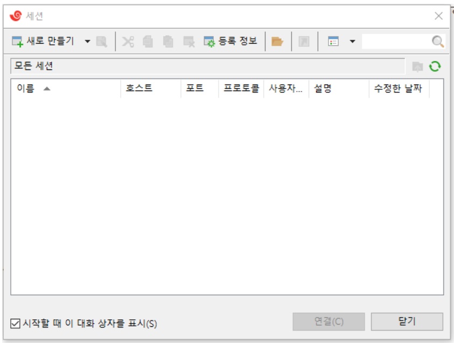Click the 모든 세션 path field
This screenshot has width=454, height=343.
[207, 66]
